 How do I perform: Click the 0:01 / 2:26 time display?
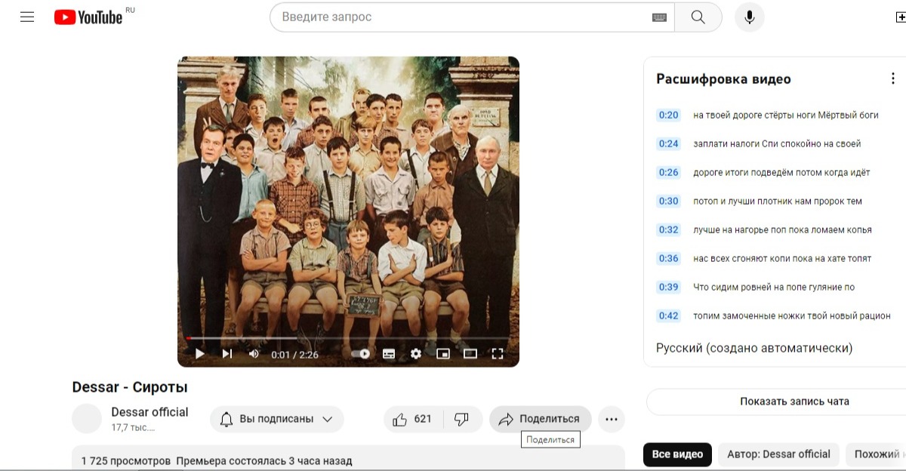295,354
